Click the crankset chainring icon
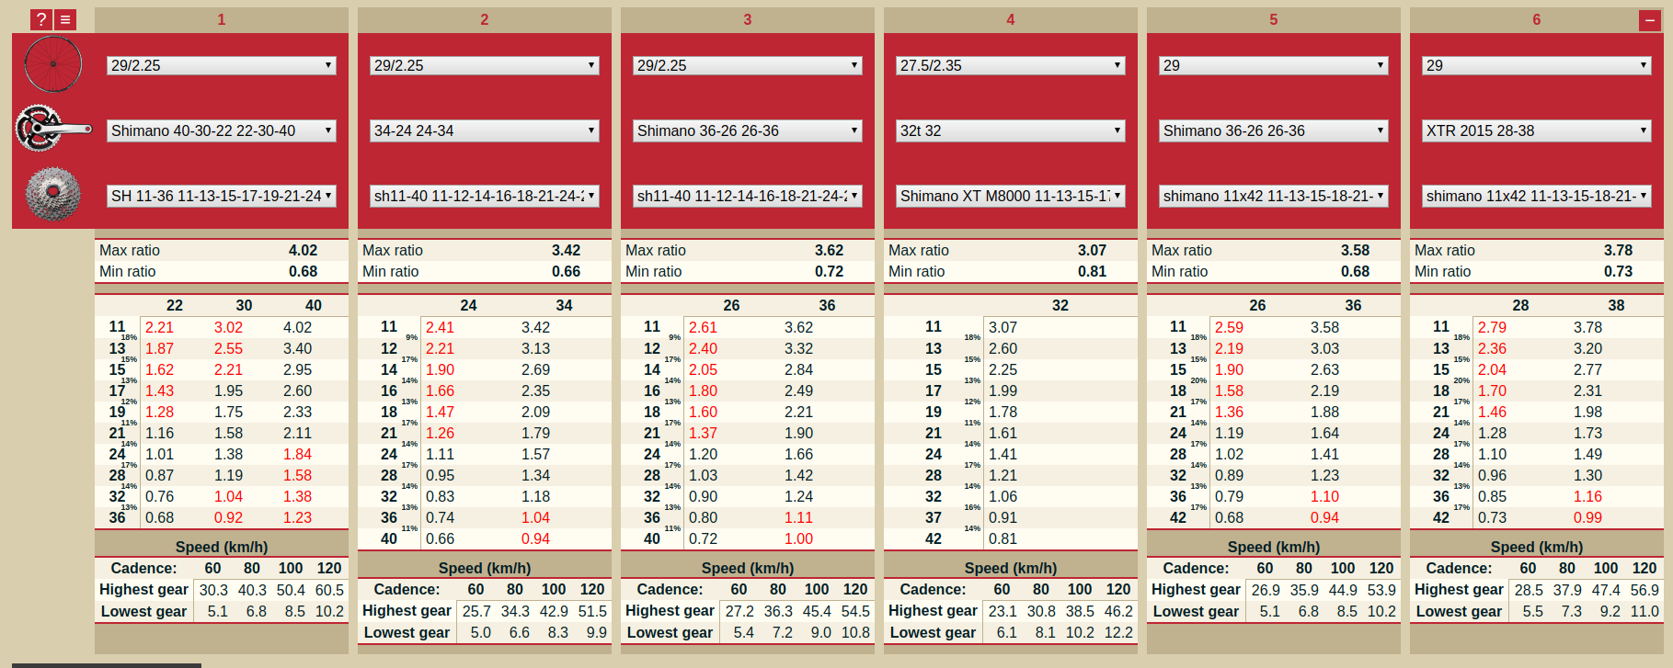The image size is (1673, 668). pos(53,129)
